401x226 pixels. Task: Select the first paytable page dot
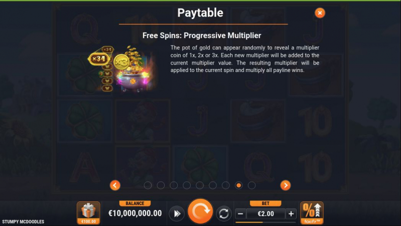click(148, 185)
